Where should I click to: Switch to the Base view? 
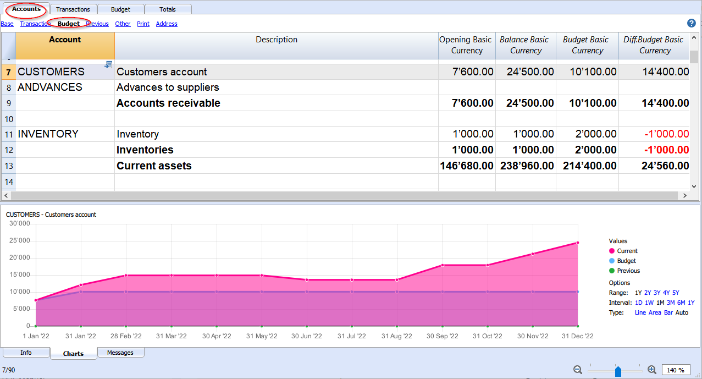tap(7, 24)
